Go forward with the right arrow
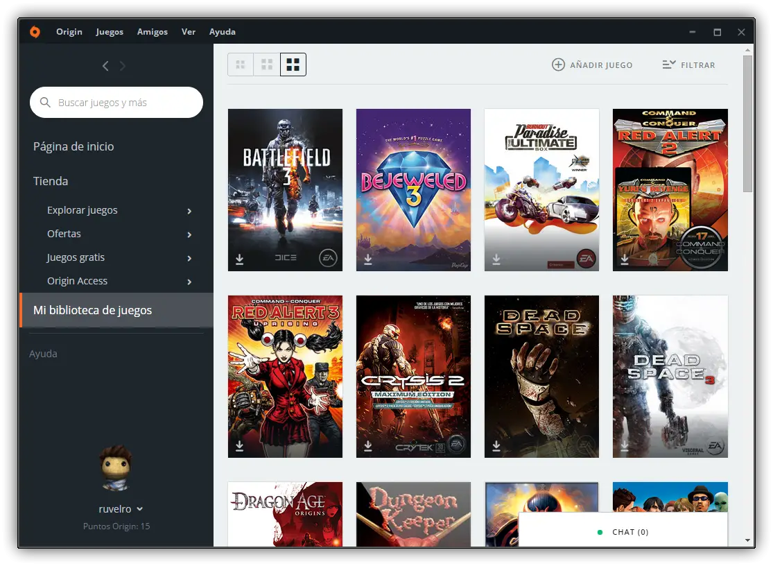 [x=122, y=66]
